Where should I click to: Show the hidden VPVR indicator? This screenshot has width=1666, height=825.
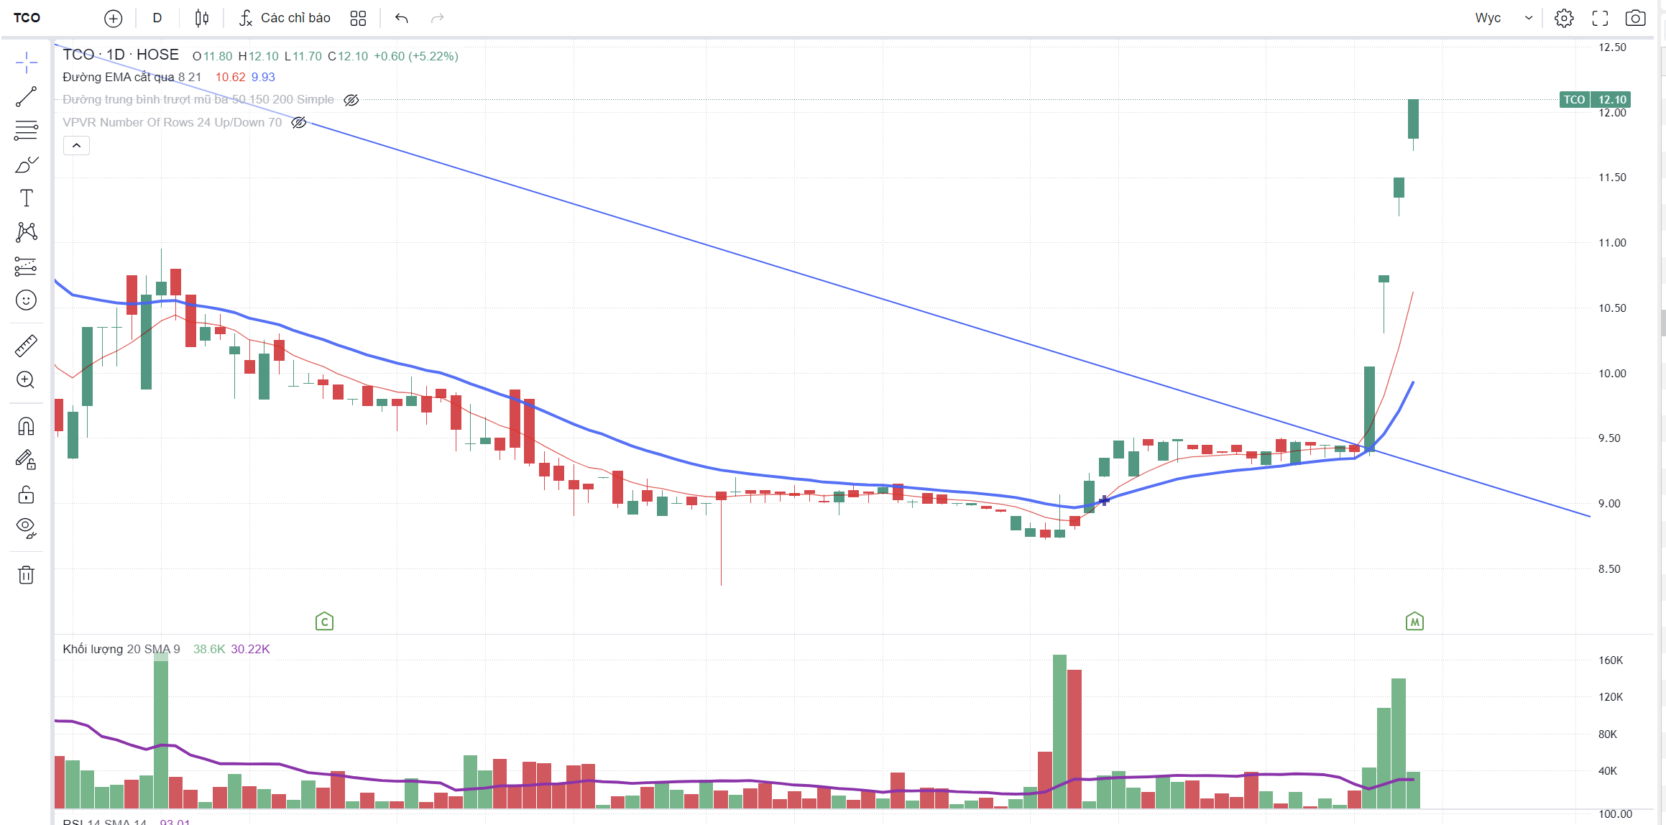pyautogui.click(x=299, y=123)
